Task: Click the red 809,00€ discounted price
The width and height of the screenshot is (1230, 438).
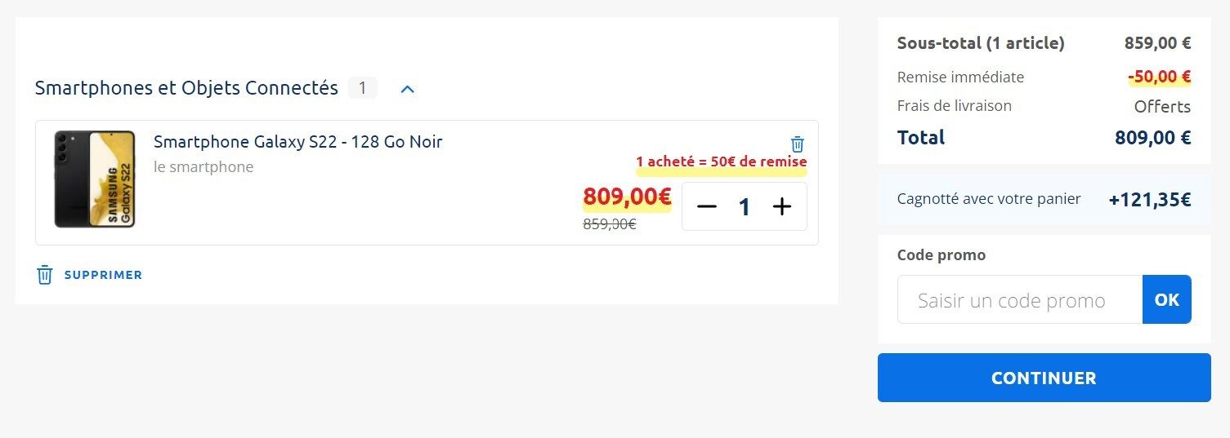Action: coord(627,197)
